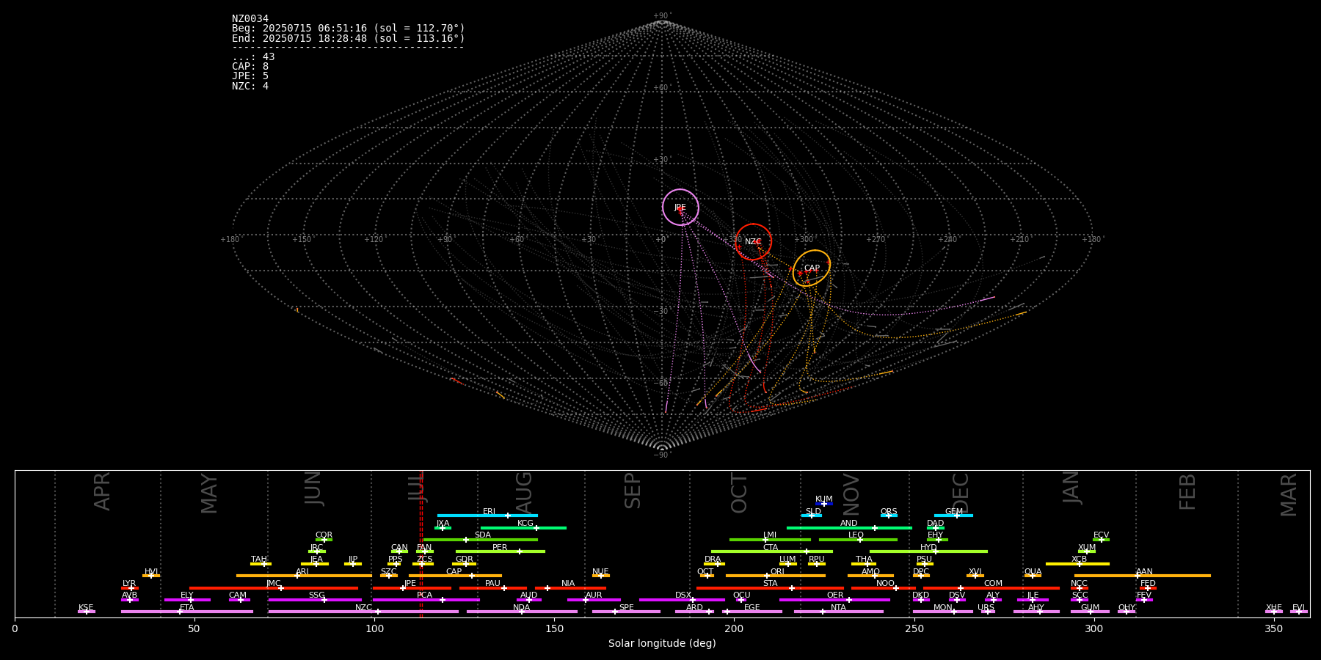Click the JUL month label
The width and height of the screenshot is (1321, 660).
click(x=417, y=487)
